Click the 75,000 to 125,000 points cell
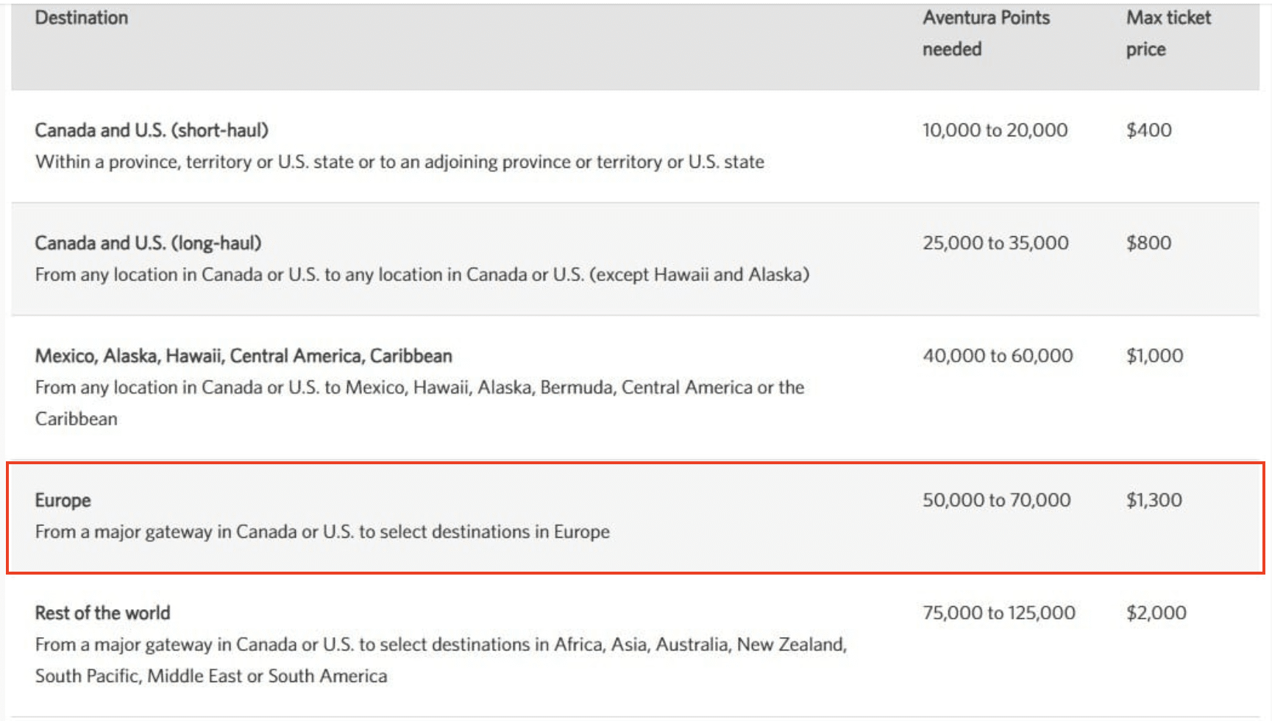The width and height of the screenshot is (1272, 721). pos(998,613)
